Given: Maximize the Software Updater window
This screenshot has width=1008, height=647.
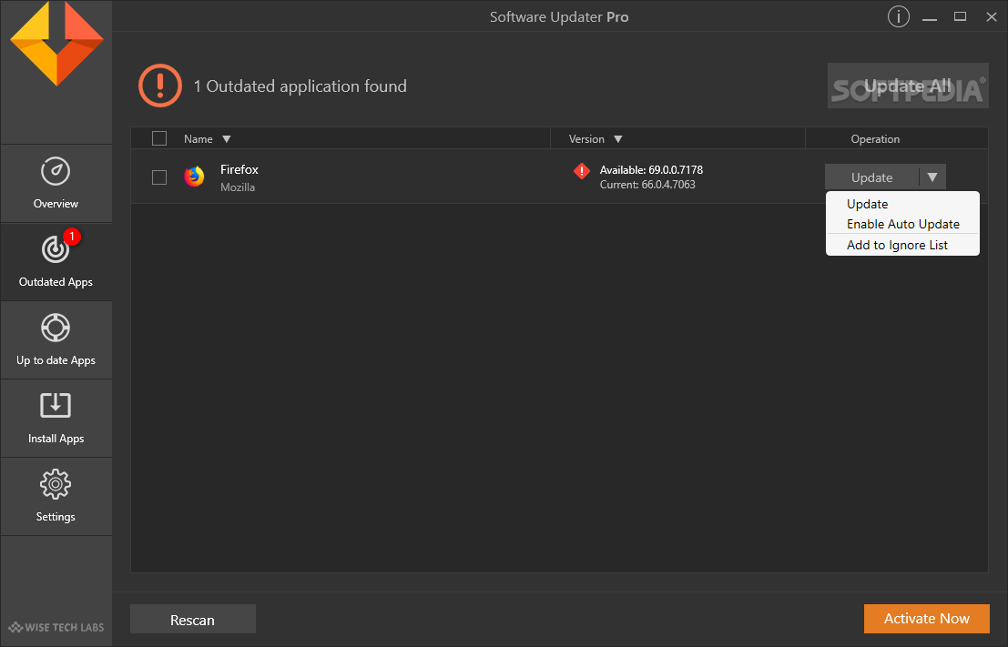Looking at the screenshot, I should 960,16.
